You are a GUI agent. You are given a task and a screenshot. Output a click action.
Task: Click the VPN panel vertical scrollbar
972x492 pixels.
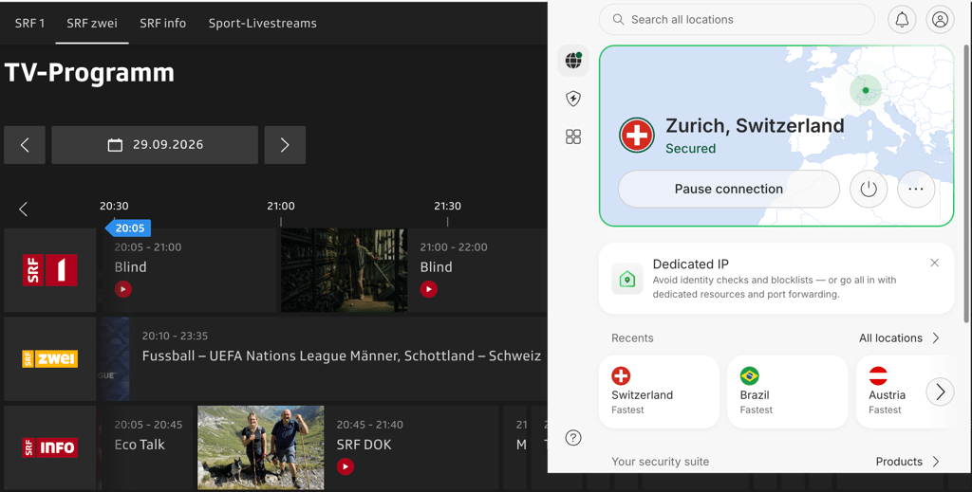pos(966,183)
